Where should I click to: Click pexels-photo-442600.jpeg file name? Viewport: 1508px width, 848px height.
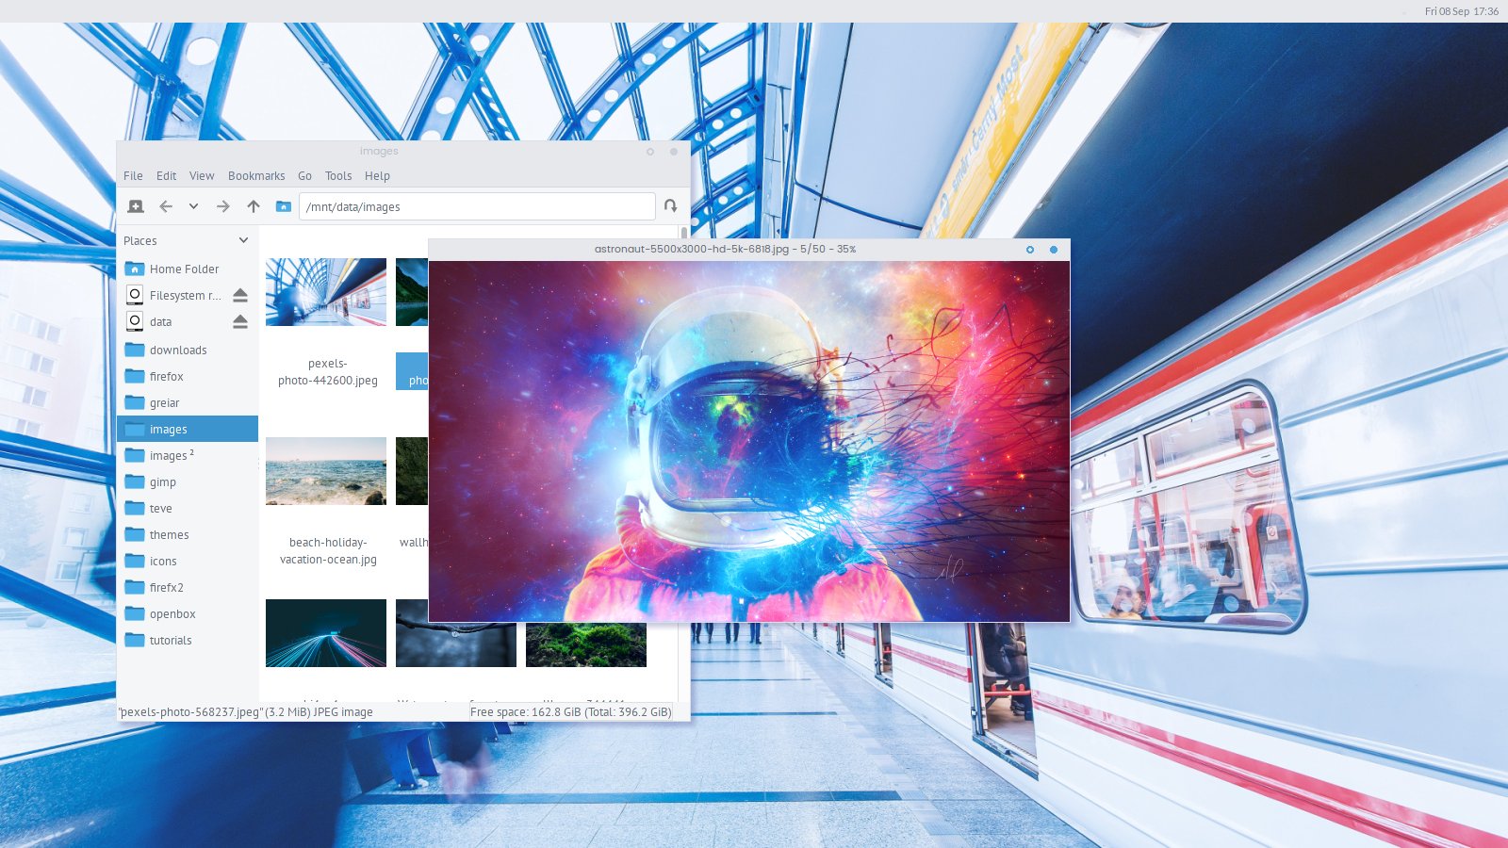coord(328,372)
